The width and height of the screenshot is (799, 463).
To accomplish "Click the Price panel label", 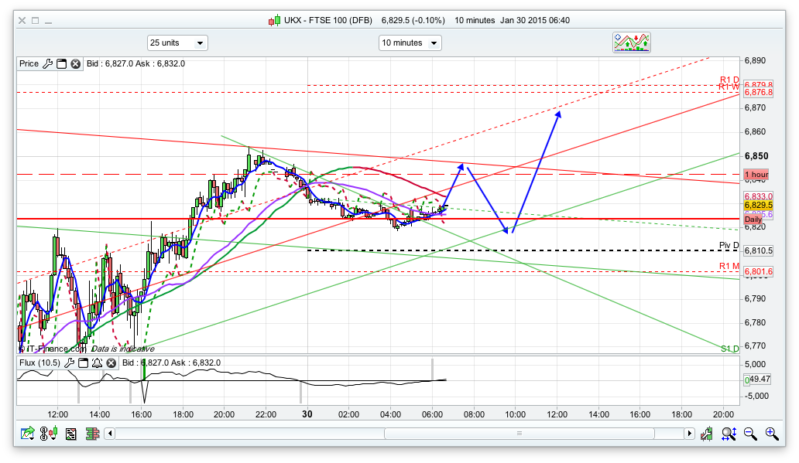I will (x=29, y=64).
